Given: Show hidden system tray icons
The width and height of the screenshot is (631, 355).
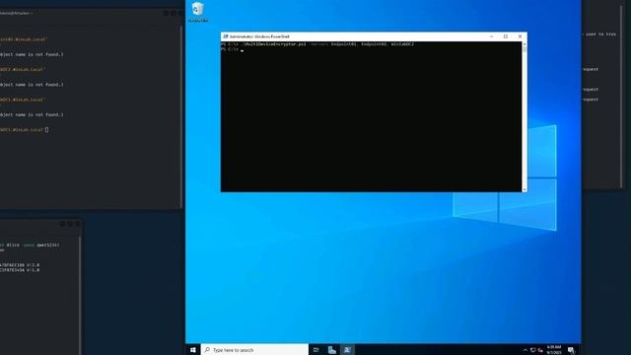Looking at the screenshot, I should 525,350.
